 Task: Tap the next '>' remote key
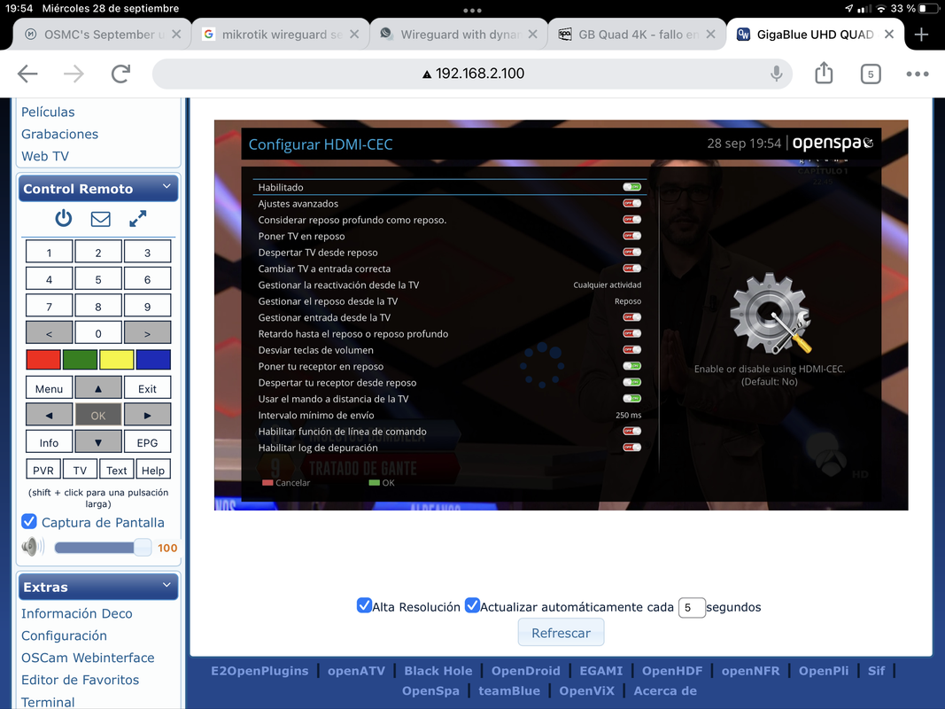pos(147,333)
